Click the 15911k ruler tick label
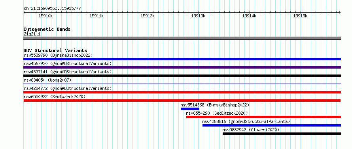The height and width of the screenshot is (149, 352). click(97, 16)
